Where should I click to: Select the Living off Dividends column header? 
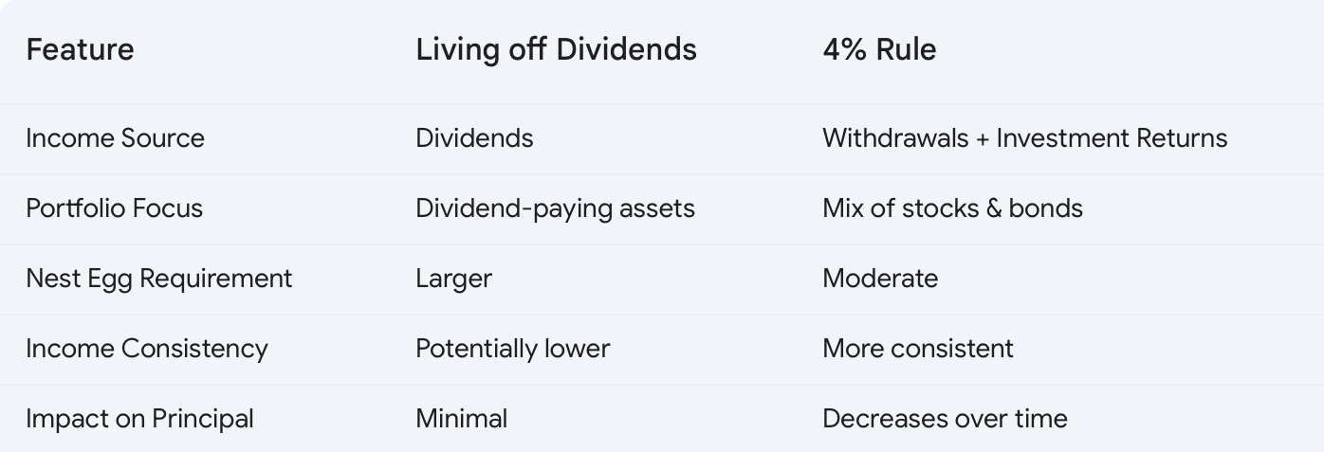pos(556,49)
